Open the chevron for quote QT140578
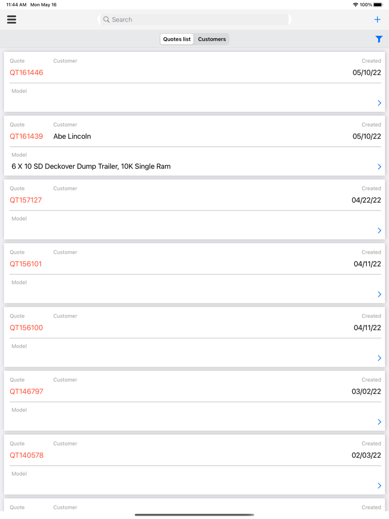Viewport: 389px width, 519px height. click(380, 485)
